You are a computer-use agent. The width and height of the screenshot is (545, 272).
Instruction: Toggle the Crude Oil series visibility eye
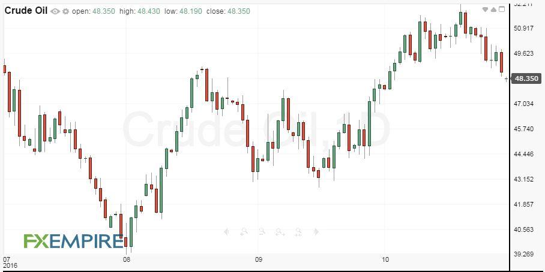[55, 11]
